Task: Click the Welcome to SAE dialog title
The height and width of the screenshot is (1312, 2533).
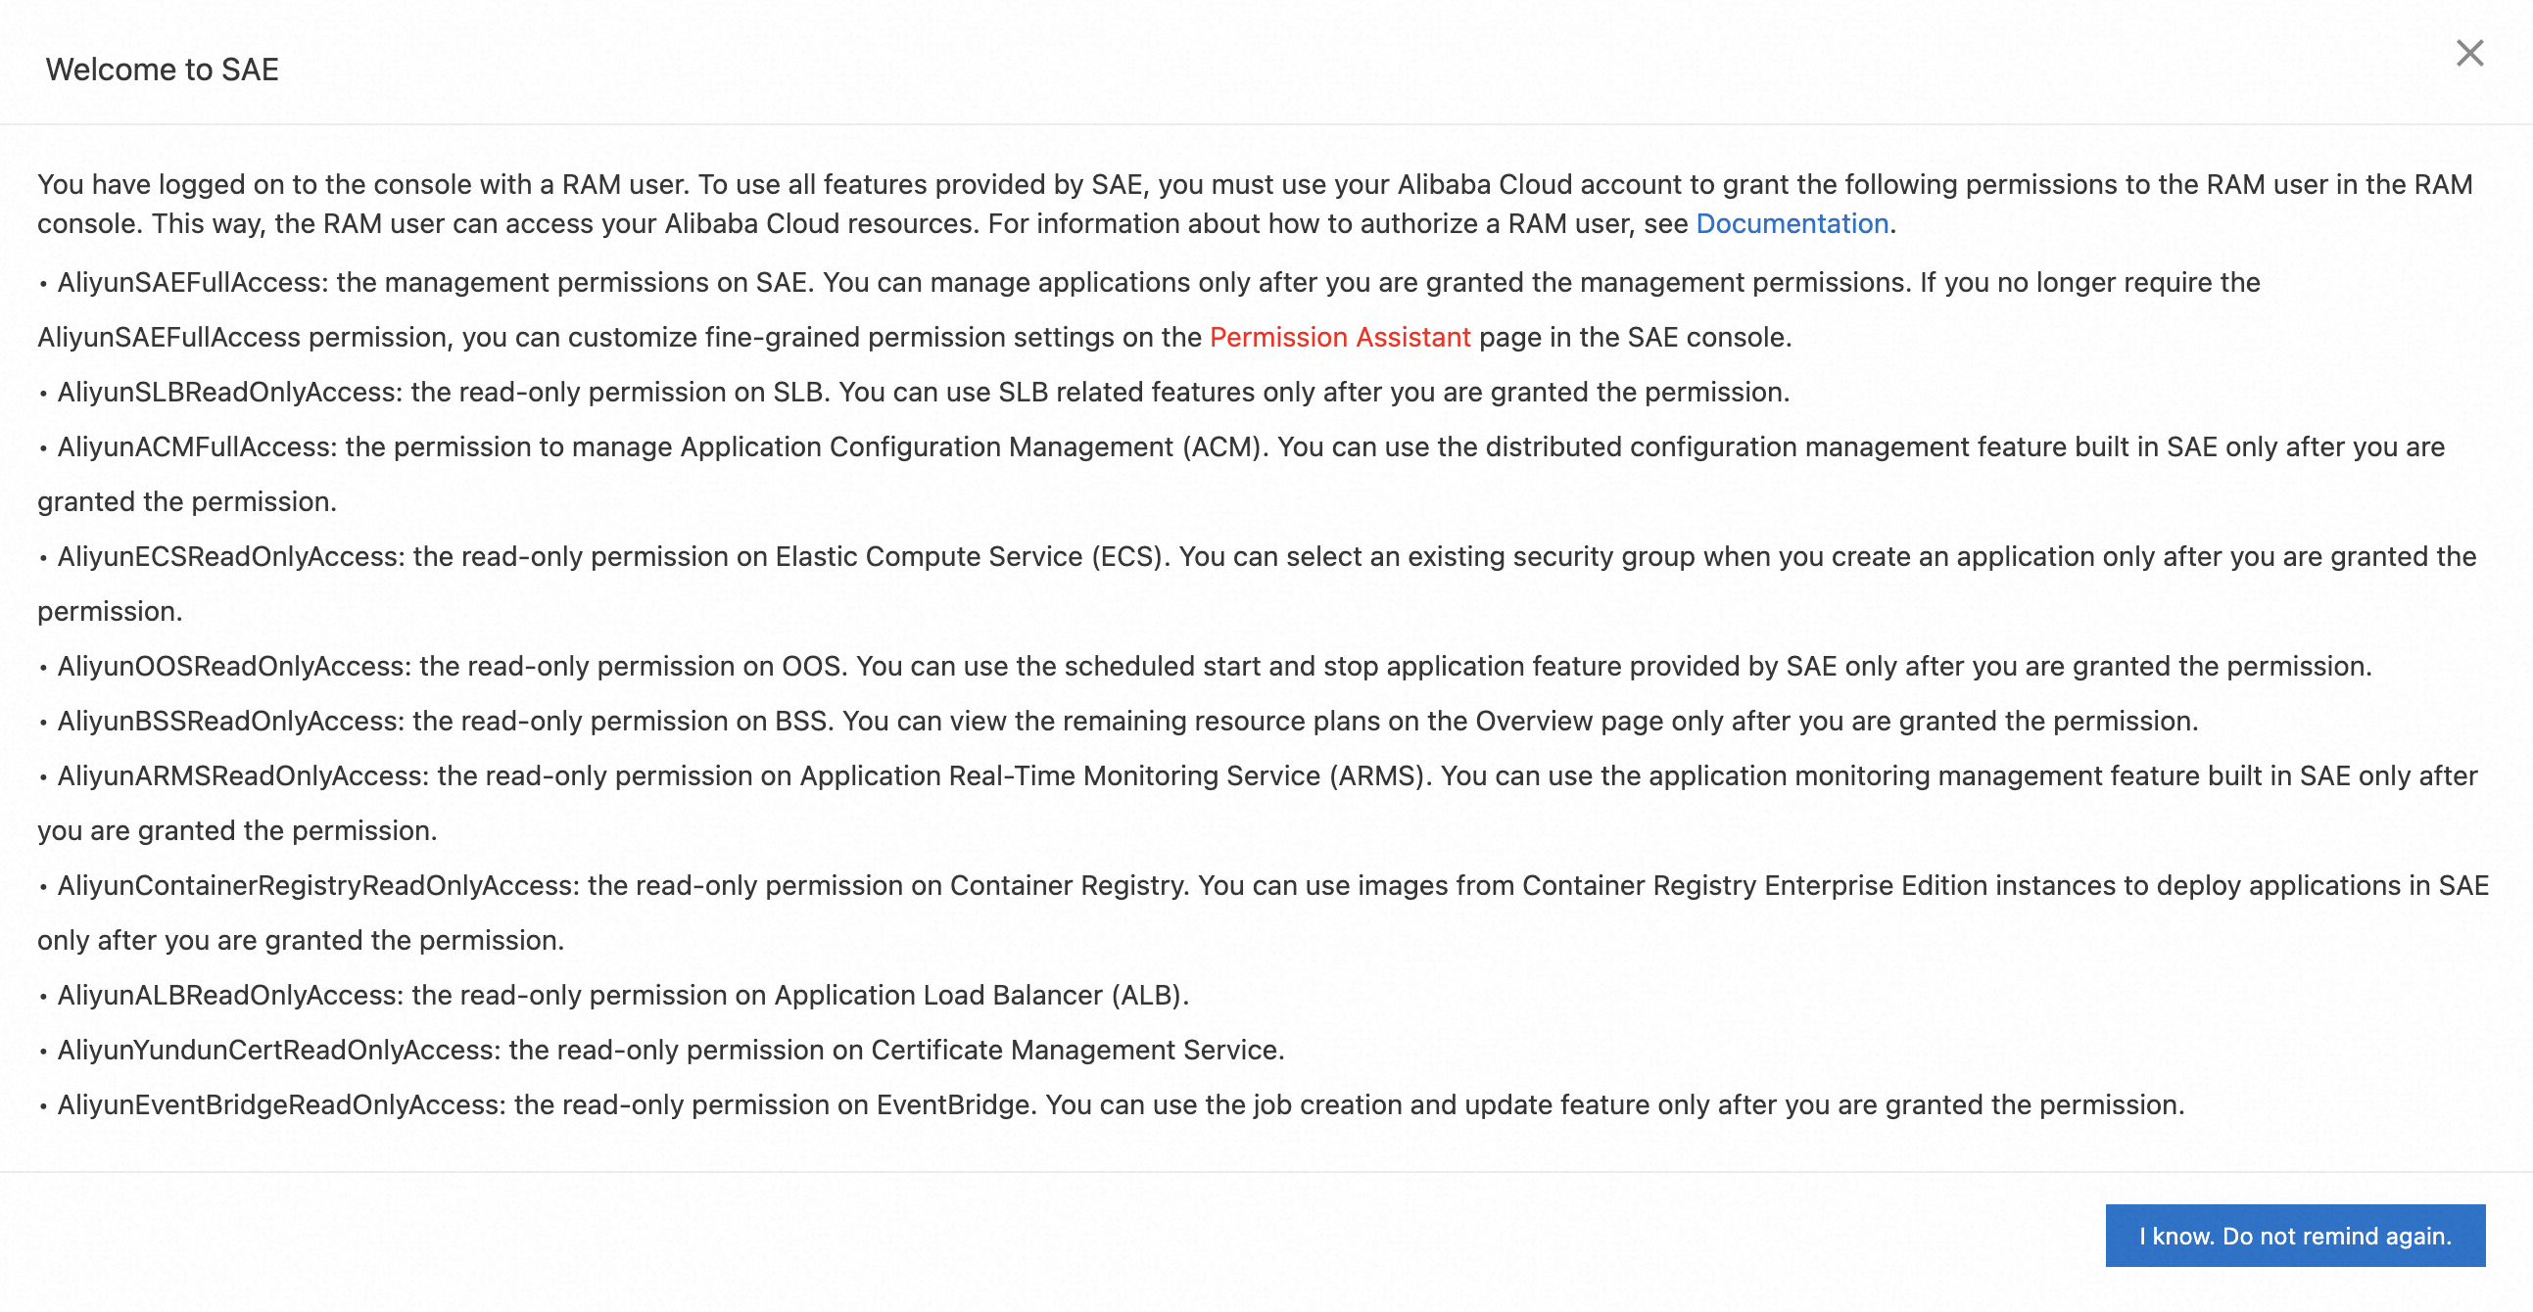Action: (x=161, y=69)
